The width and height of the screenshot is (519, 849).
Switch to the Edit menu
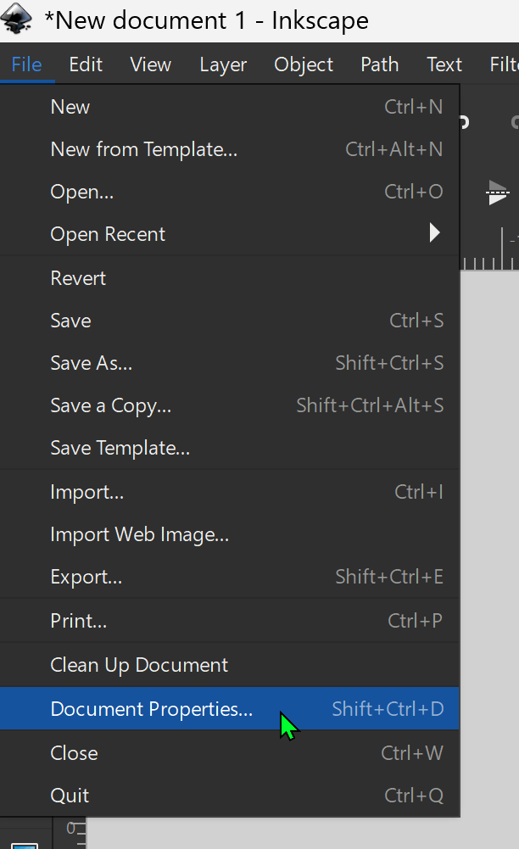(x=85, y=64)
